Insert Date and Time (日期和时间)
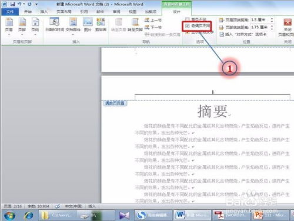Viewport: 294px width, 221px height. (55, 25)
